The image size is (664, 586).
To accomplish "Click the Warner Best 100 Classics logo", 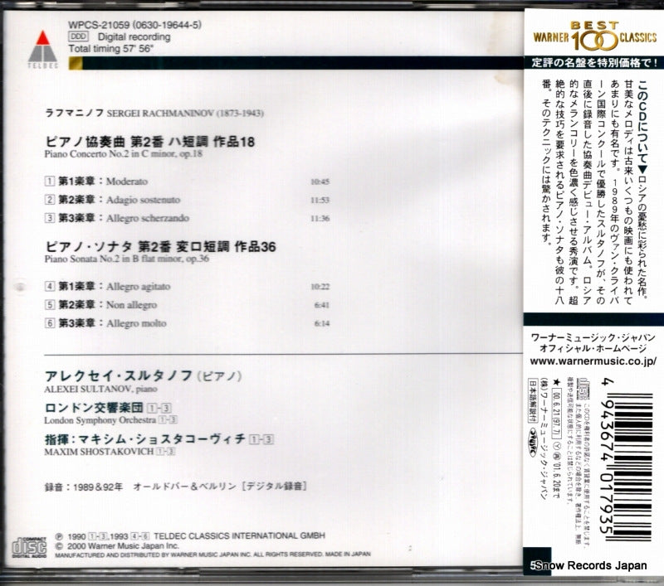I will [594, 36].
